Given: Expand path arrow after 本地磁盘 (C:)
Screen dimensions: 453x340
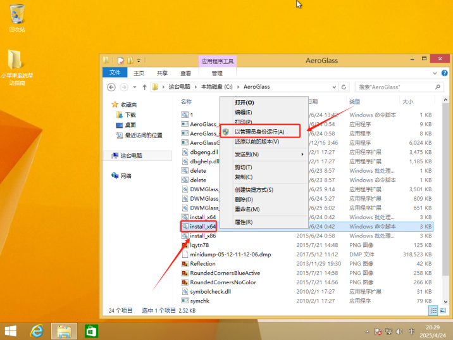Looking at the screenshot, I should click(238, 87).
